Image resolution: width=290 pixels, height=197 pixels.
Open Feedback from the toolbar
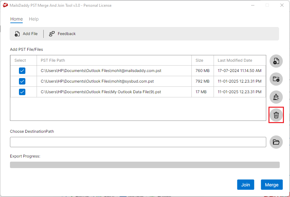click(x=62, y=34)
